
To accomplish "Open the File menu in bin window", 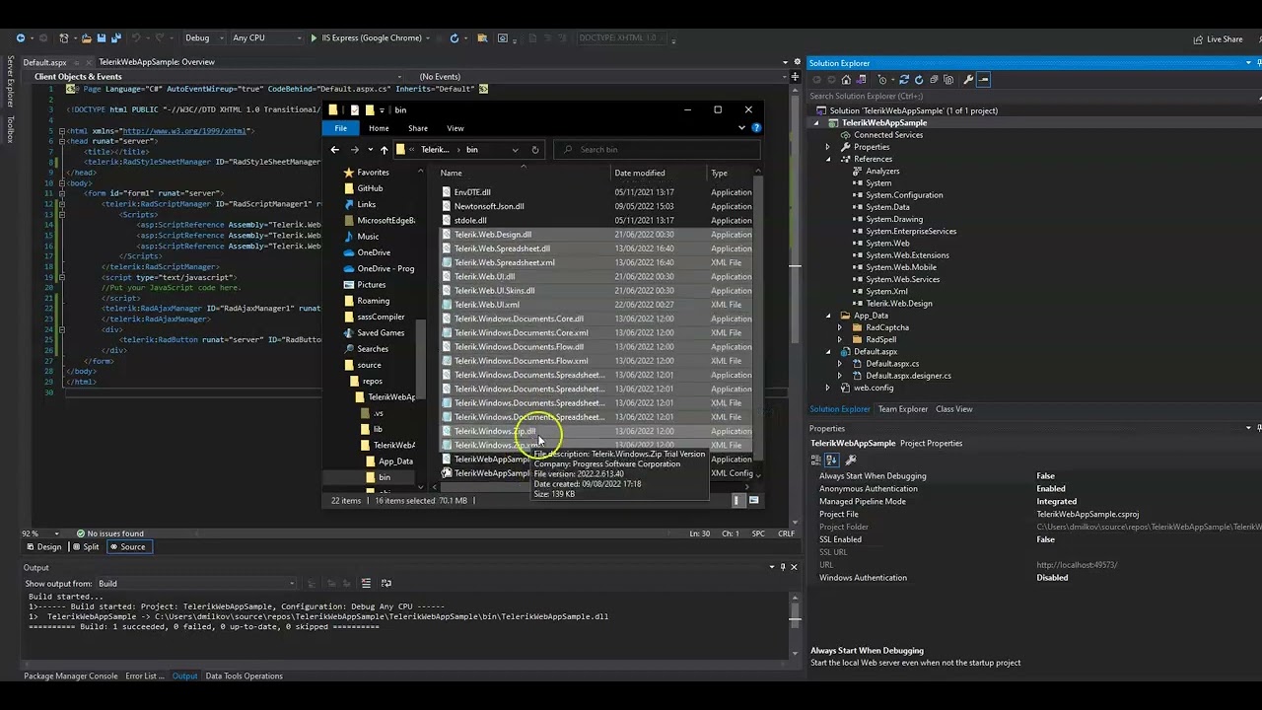I will coord(340,128).
